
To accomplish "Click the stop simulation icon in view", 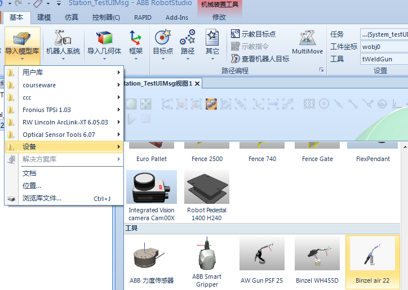I will pos(146,119).
